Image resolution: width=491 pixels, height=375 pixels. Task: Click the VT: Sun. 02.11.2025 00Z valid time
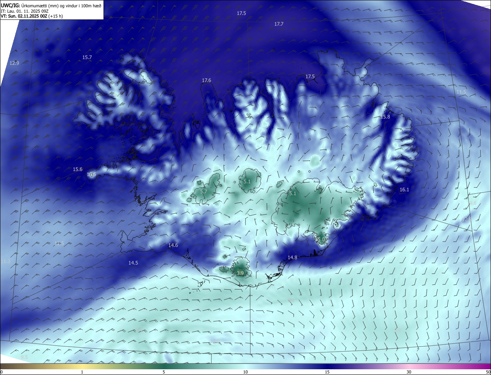[x=32, y=16]
